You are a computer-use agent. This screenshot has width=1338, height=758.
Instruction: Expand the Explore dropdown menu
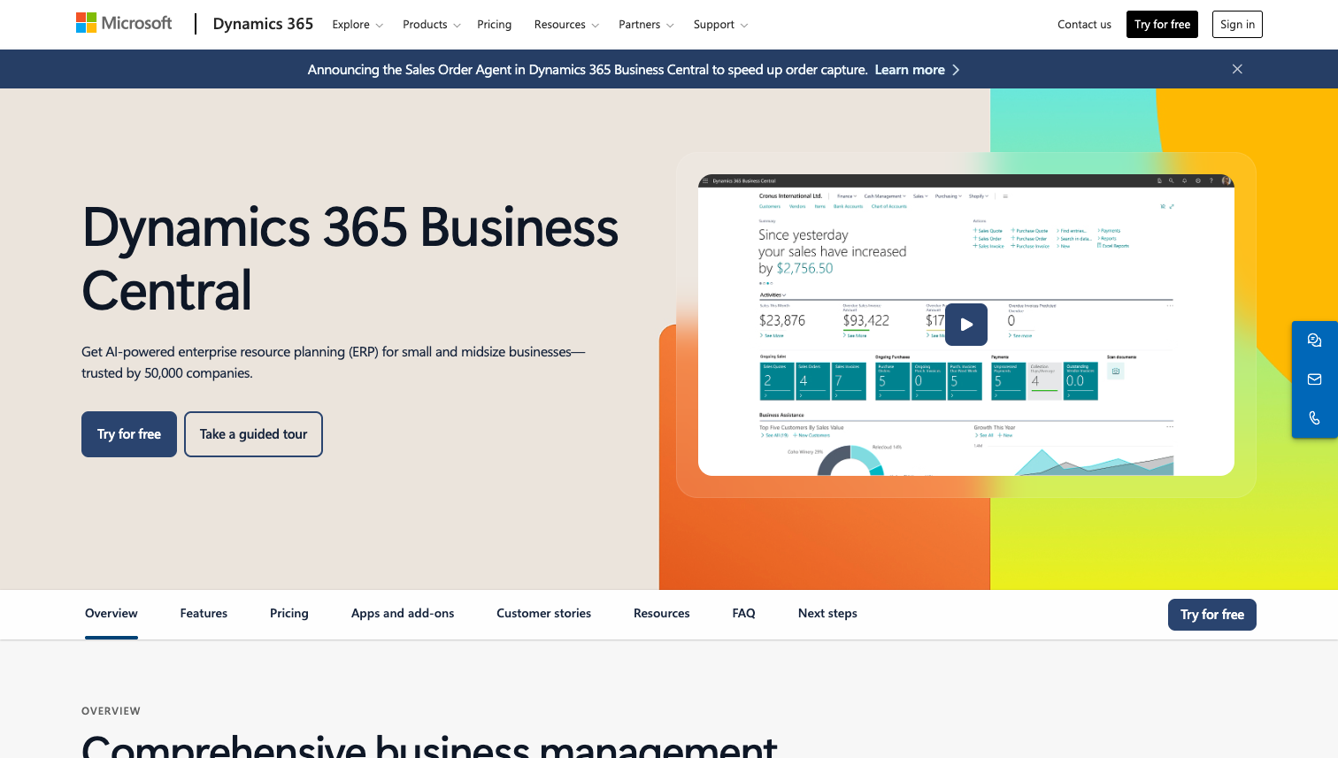[x=358, y=25]
